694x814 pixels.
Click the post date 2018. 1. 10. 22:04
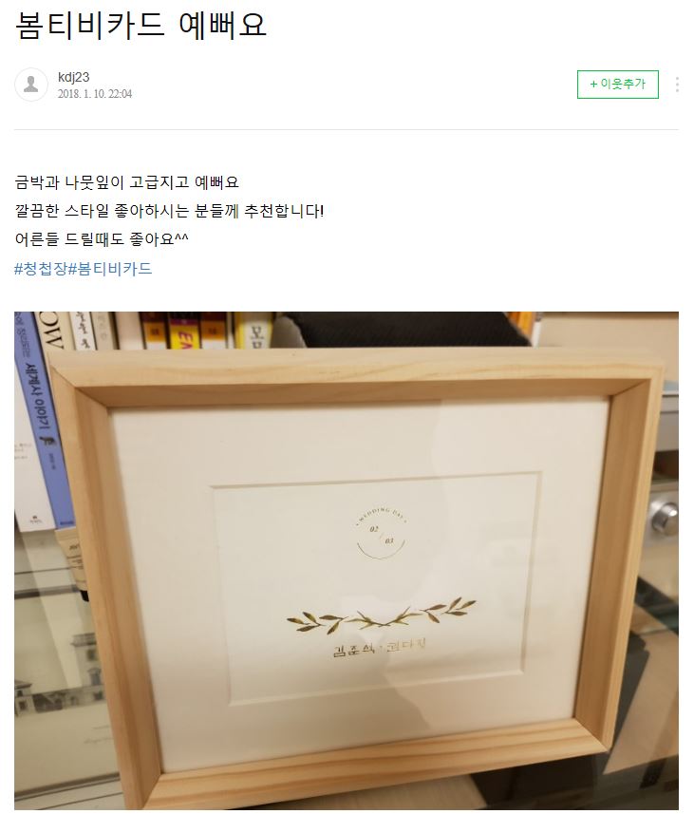pos(95,94)
